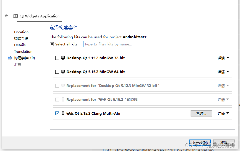Click the 安卓 Qt 5.15.2 Clang Multi-Abi label
Image resolution: width=240 pixels, height=151 pixels.
pos(93,114)
